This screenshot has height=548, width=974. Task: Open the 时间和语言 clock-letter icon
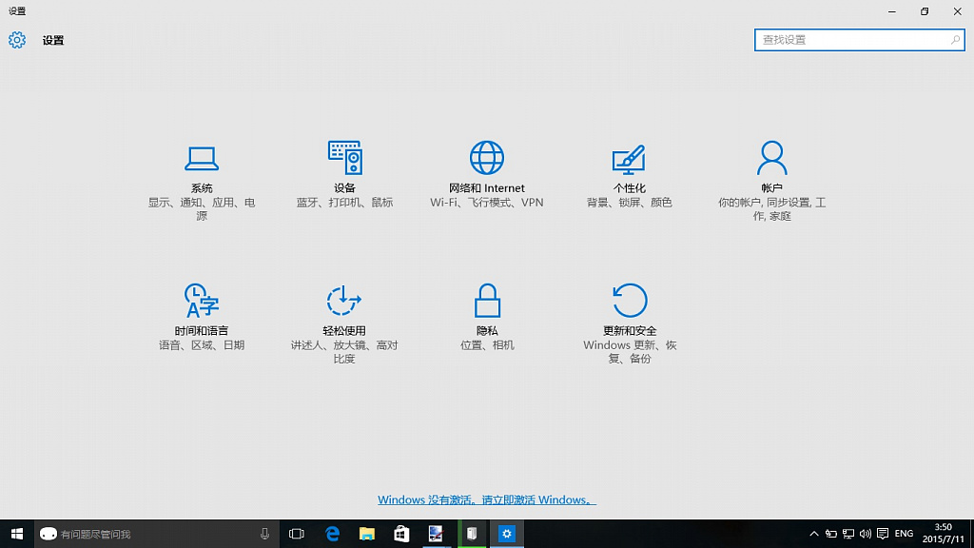[x=202, y=301]
